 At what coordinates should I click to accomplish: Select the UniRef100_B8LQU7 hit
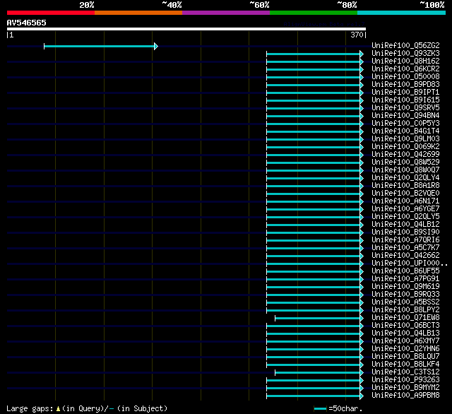(405, 357)
